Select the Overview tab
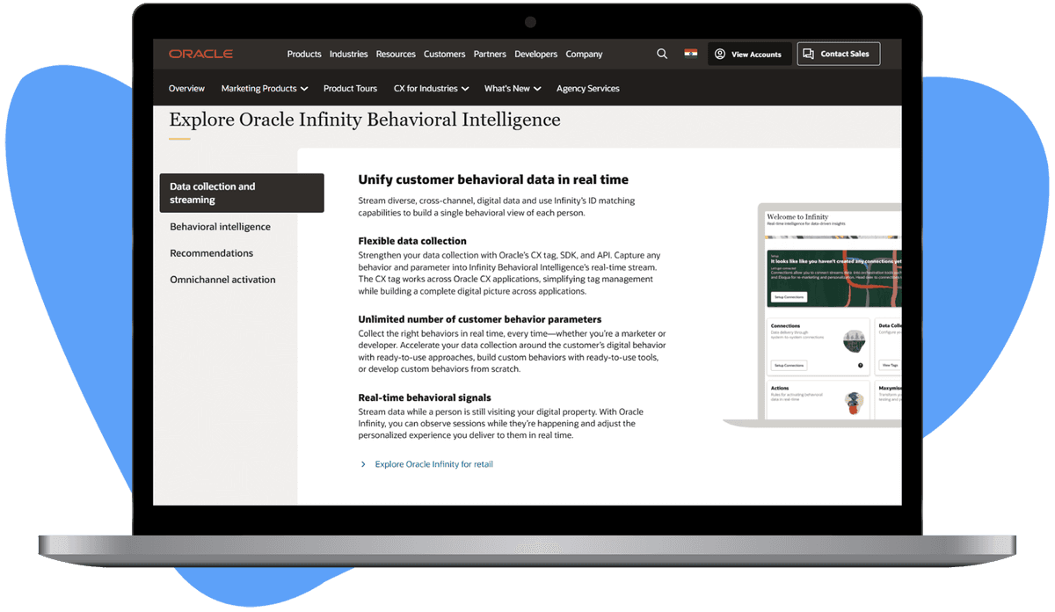The width and height of the screenshot is (1055, 612). tap(186, 88)
